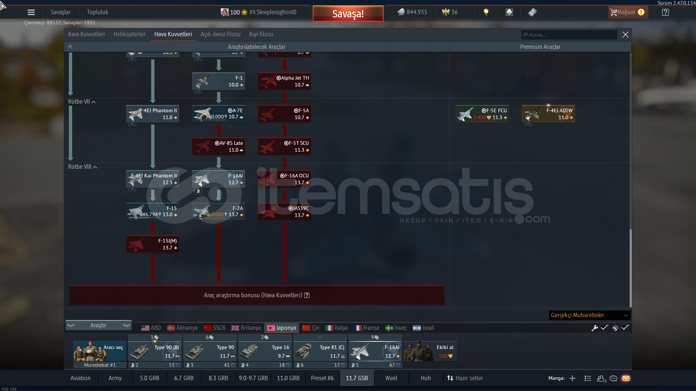Open the Savaşlar menu

61,12
